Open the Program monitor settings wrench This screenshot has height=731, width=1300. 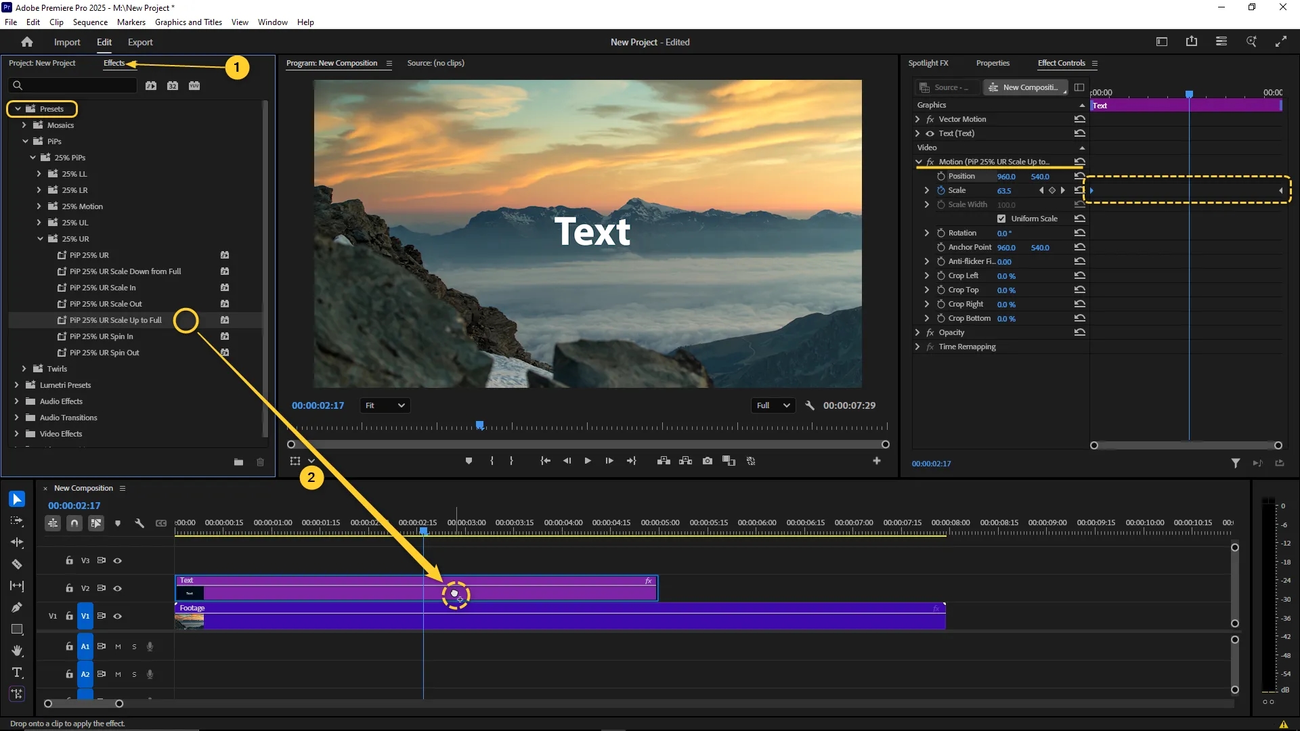click(809, 405)
